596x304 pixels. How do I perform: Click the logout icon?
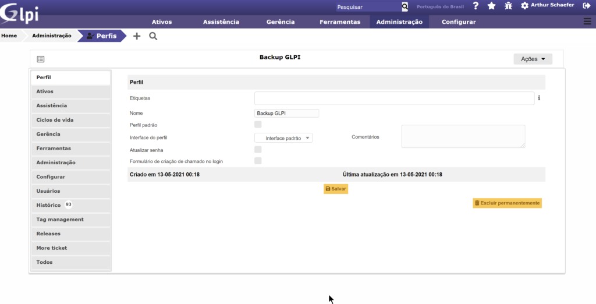click(x=586, y=6)
